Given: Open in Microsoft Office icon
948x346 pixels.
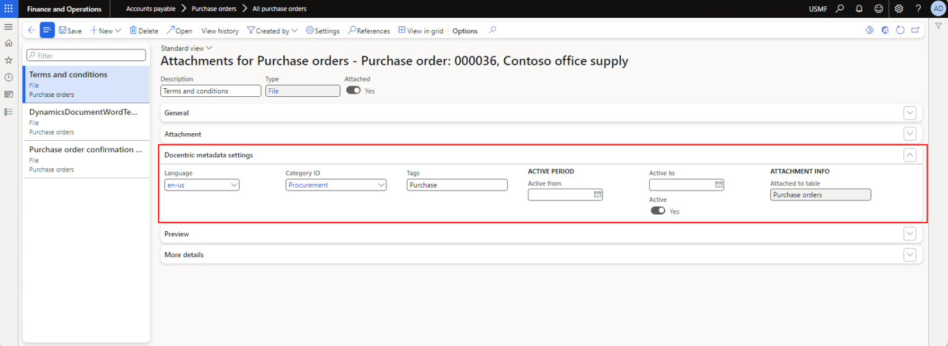Looking at the screenshot, I should 885,30.
